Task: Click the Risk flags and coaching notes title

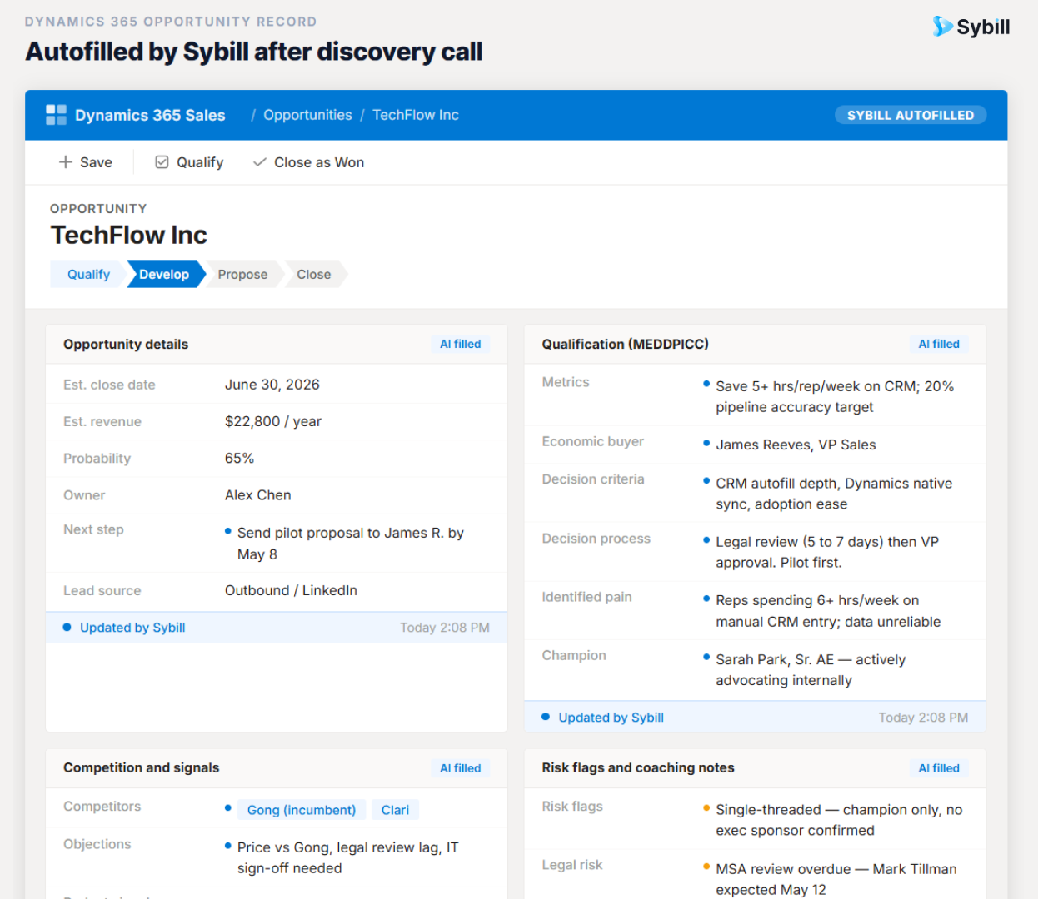Action: point(638,767)
